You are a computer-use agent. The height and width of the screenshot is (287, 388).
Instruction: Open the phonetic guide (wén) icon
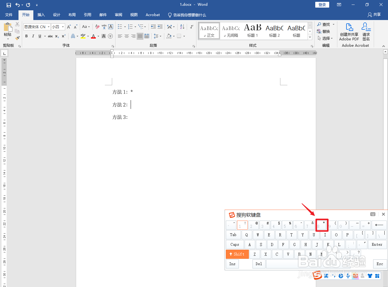click(104, 27)
